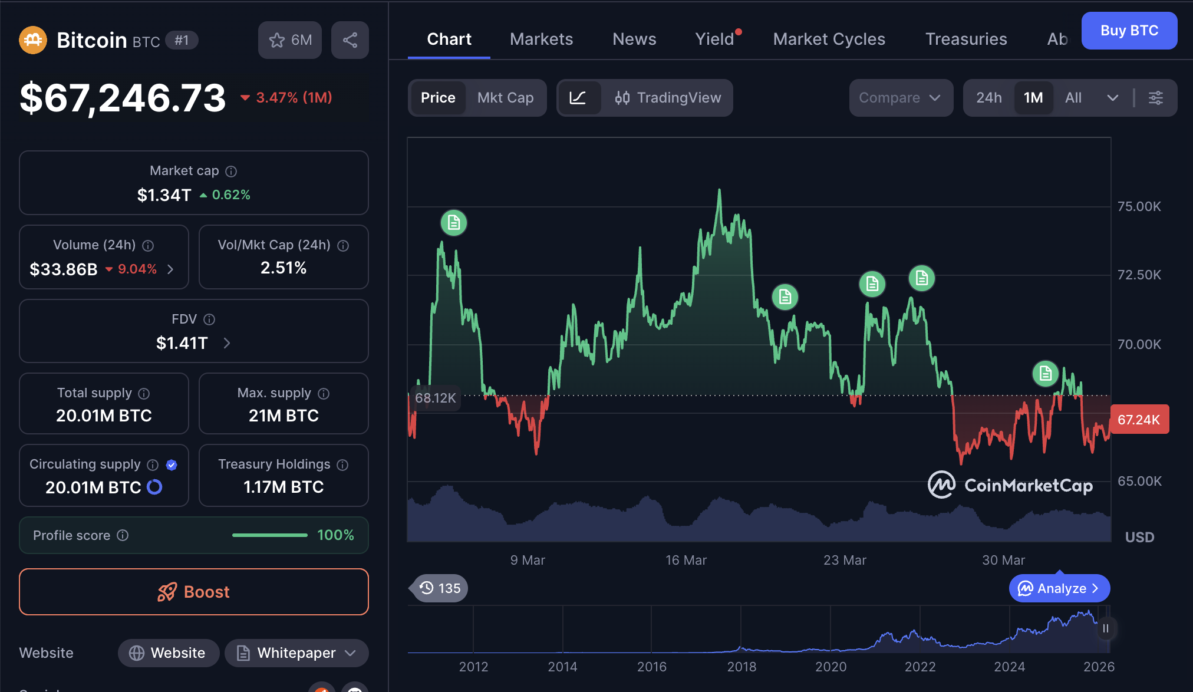The width and height of the screenshot is (1193, 692).
Task: Open chart settings sliders icon
Action: click(1156, 98)
